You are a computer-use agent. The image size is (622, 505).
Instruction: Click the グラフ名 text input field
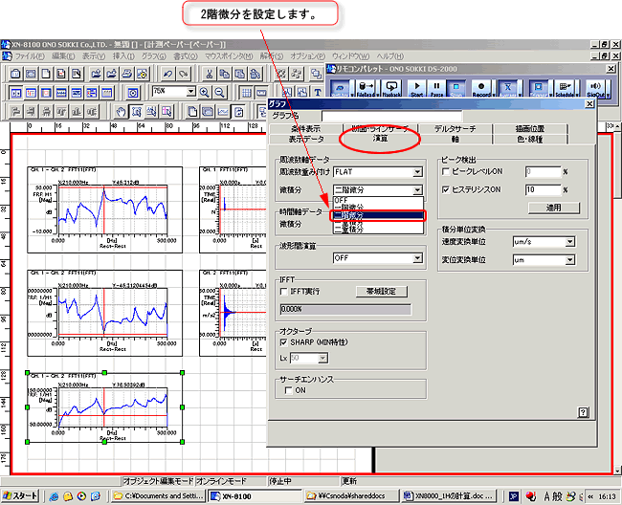tap(391, 116)
